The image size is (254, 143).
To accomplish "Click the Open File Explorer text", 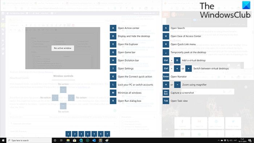I will (128, 44).
